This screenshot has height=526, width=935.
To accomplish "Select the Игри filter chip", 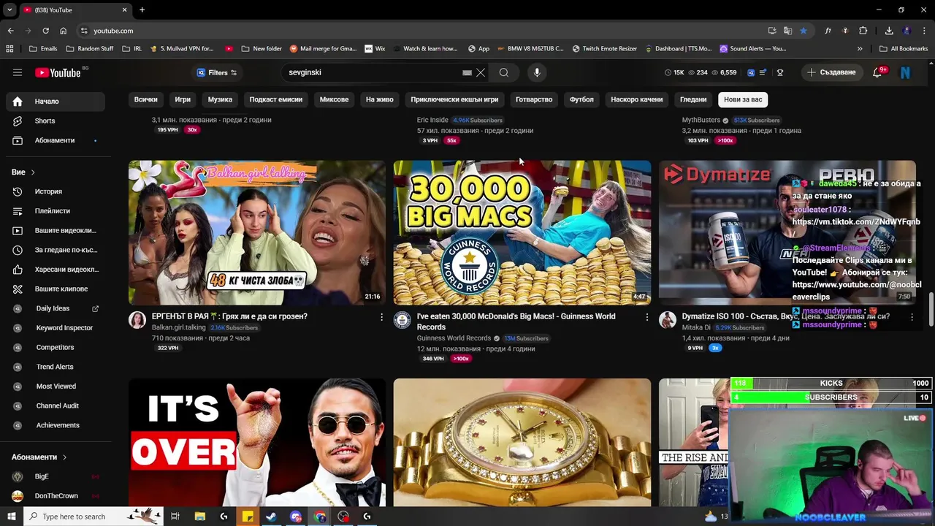I will (183, 99).
